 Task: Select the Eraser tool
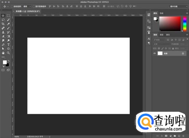[3, 36]
